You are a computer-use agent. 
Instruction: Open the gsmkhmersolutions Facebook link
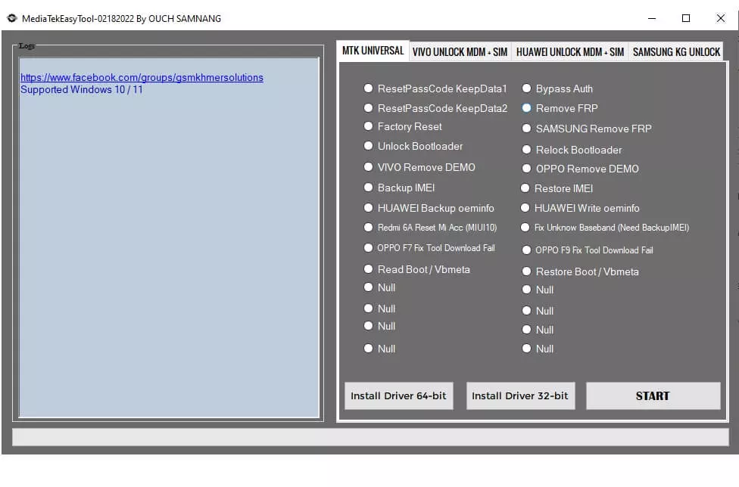(142, 77)
